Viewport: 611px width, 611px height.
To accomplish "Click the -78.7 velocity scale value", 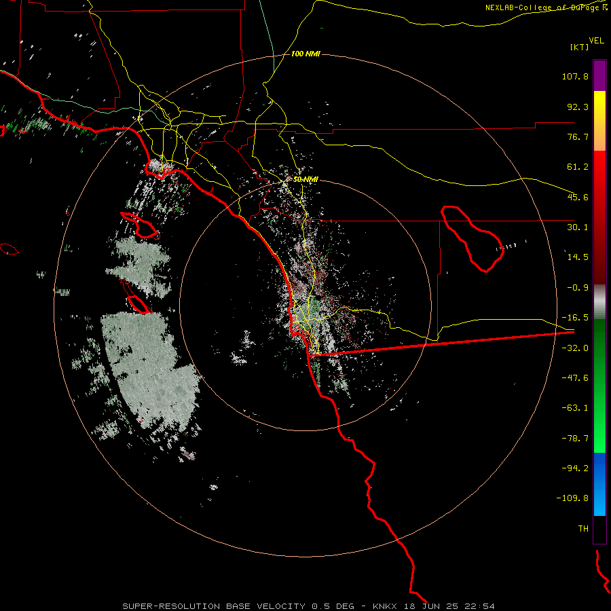I will point(575,439).
